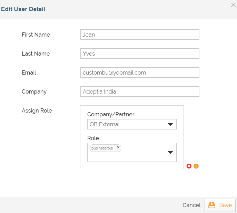Click into the Last Name field Yves

(x=140, y=54)
